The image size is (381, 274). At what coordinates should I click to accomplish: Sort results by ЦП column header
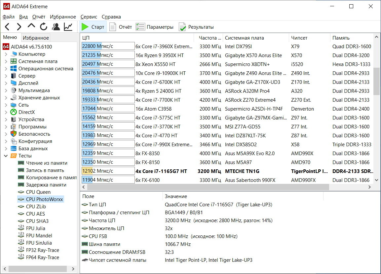(137, 38)
